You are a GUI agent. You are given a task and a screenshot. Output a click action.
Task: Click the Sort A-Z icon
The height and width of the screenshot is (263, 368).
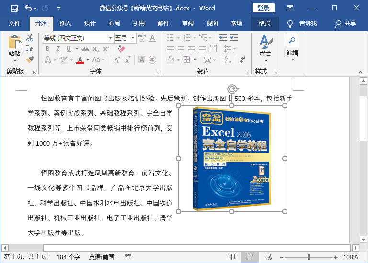228,60
